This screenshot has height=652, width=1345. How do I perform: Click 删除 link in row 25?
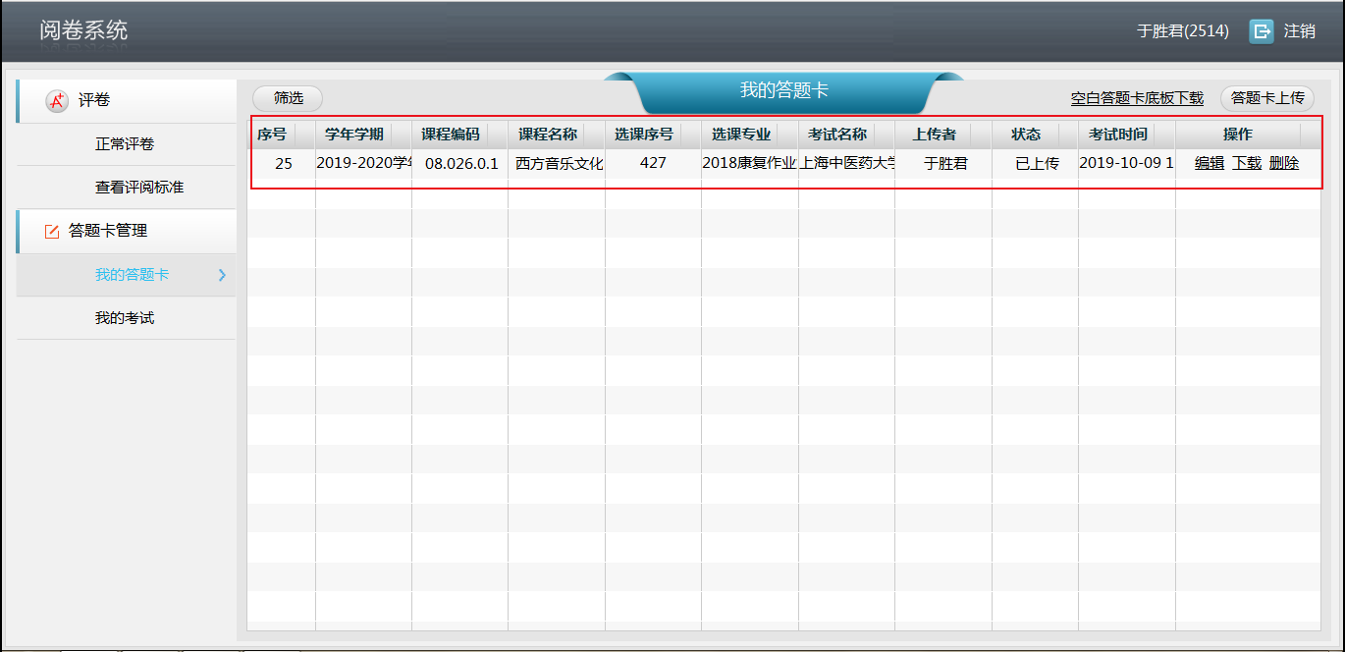1284,164
